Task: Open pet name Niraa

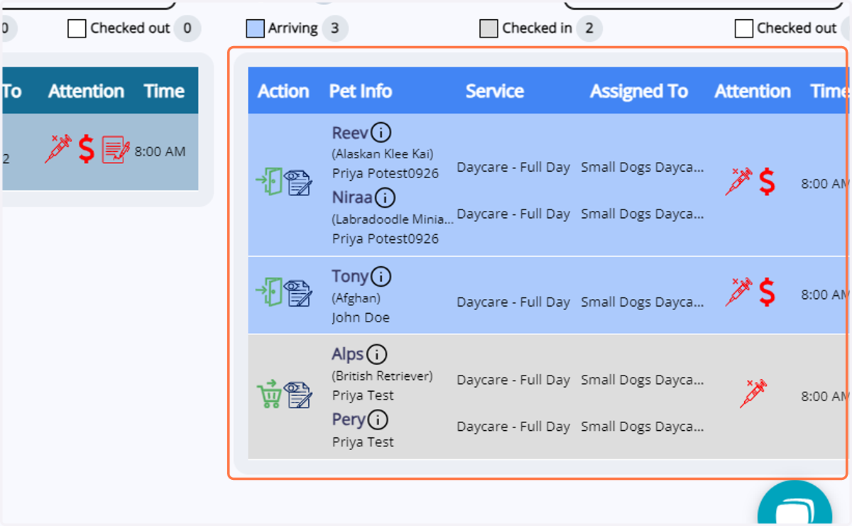Action: click(352, 197)
